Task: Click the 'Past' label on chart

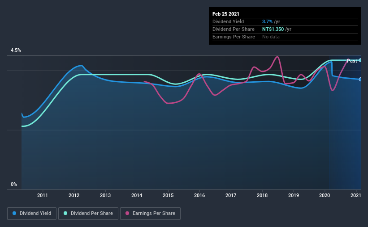Action: coord(352,61)
